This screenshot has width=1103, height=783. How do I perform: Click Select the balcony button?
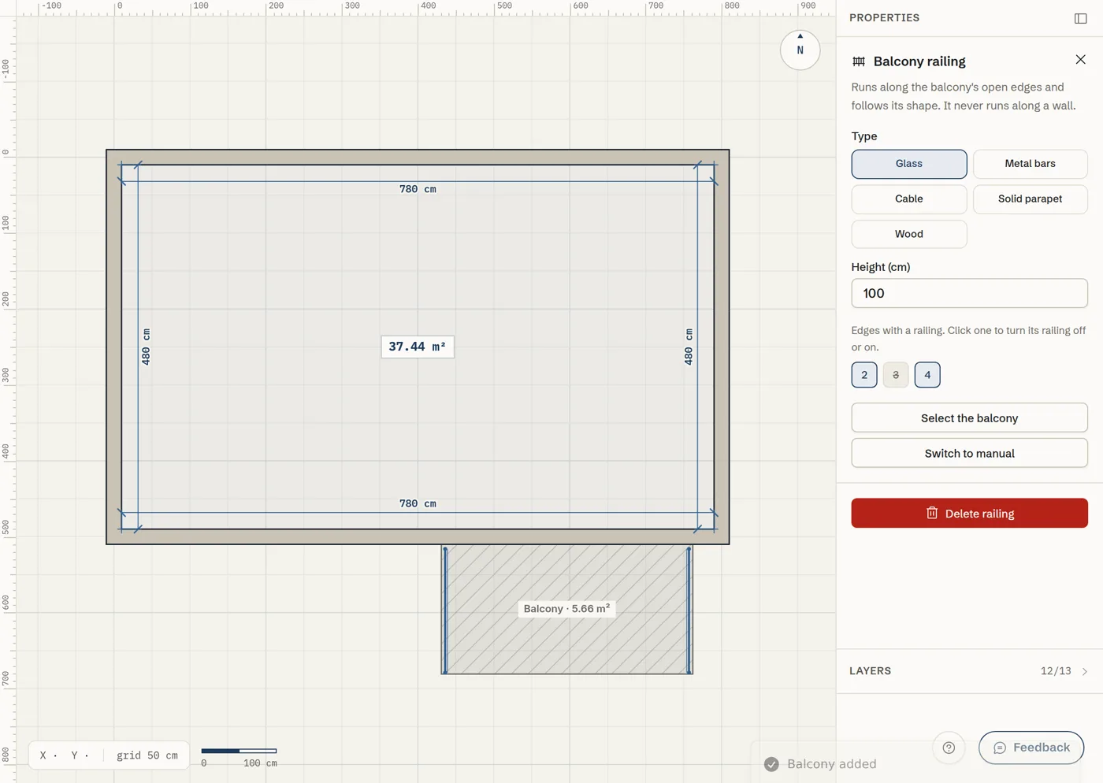pos(969,418)
